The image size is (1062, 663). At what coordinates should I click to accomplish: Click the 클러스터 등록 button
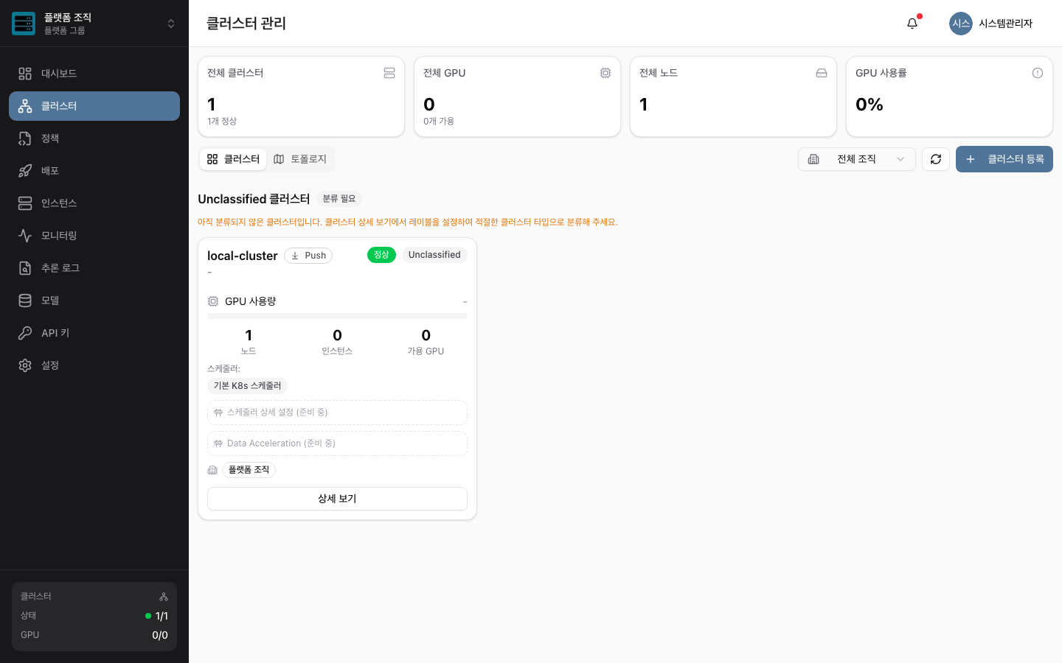coord(1004,159)
